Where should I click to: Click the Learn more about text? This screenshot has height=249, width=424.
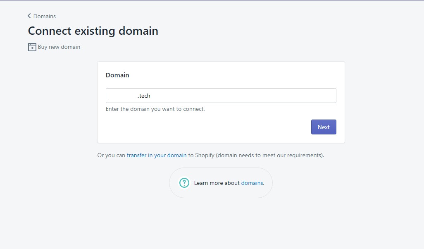[x=217, y=183]
